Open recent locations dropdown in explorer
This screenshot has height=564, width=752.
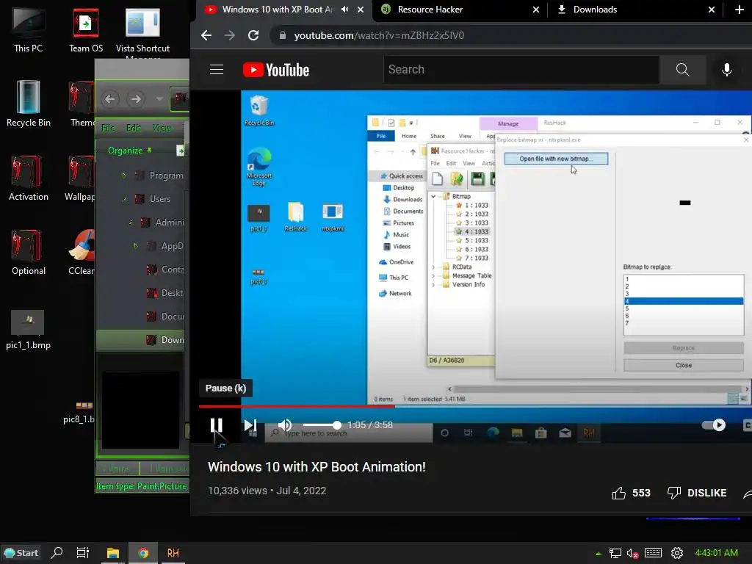pyautogui.click(x=159, y=99)
